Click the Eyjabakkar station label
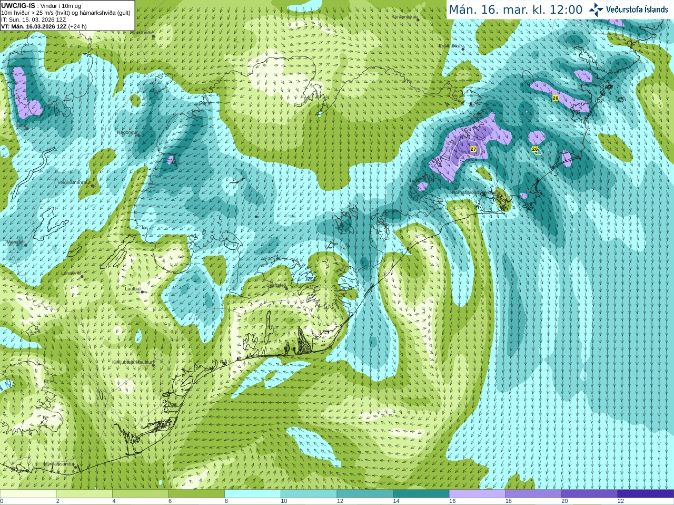The height and width of the screenshot is (505, 674). pyautogui.click(x=451, y=46)
